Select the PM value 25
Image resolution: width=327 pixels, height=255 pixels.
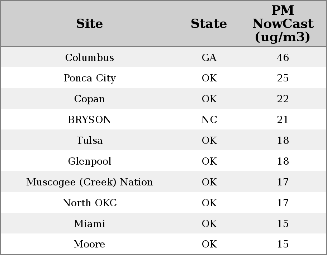click(x=283, y=78)
